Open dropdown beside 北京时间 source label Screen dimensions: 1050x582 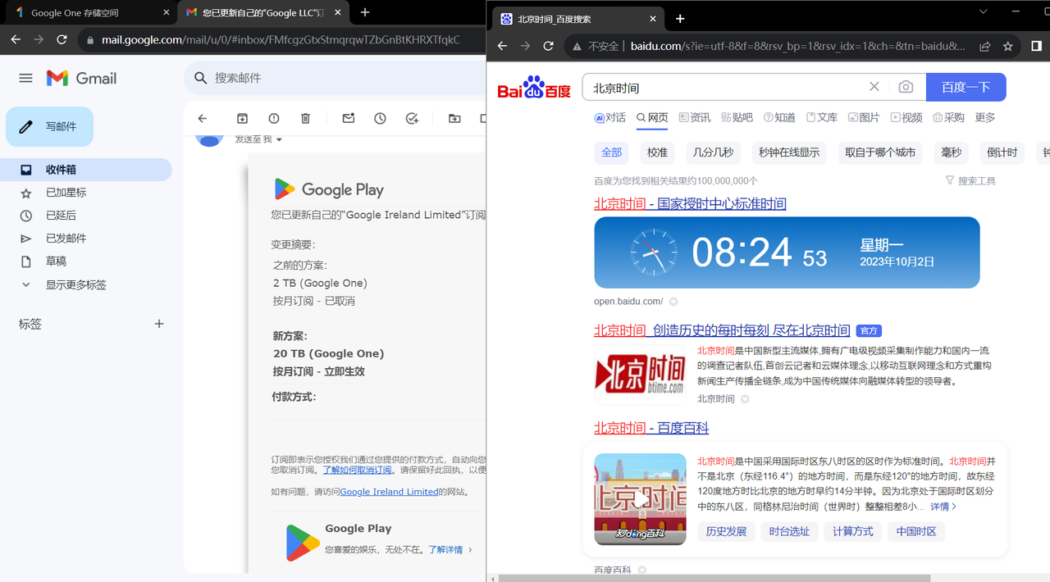tap(745, 399)
